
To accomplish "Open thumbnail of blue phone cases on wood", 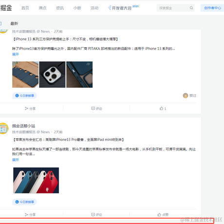I will 25,75.
